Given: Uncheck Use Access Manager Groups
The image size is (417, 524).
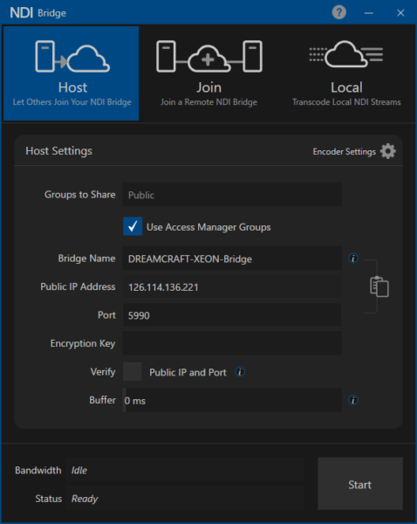Looking at the screenshot, I should click(133, 226).
